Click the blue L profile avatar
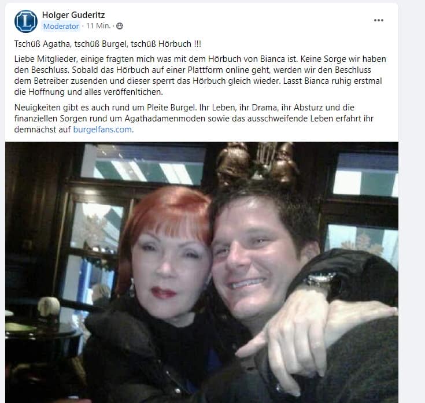This screenshot has width=425, height=403. (26, 21)
